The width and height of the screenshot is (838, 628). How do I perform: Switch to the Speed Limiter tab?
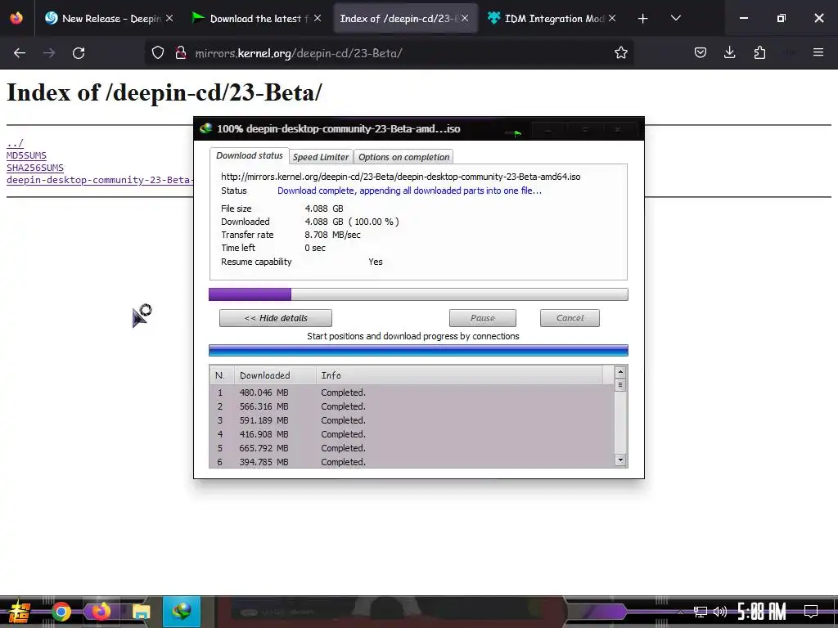point(321,157)
